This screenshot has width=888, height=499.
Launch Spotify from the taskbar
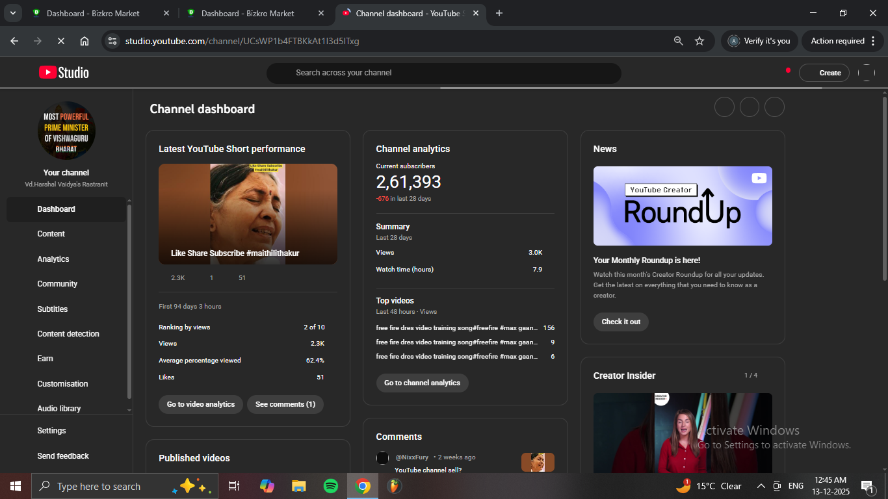(x=330, y=486)
